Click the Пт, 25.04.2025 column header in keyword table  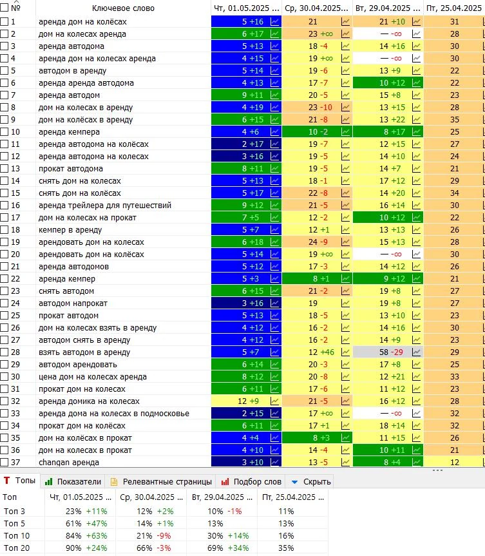tap(454, 8)
